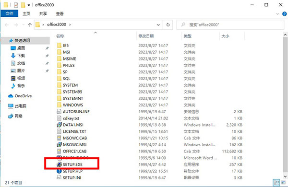Click the MSOWC.MSI installer icon
288x187 pixels.
coord(59,144)
